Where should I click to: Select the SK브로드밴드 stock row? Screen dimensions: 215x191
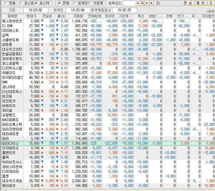(108, 59)
